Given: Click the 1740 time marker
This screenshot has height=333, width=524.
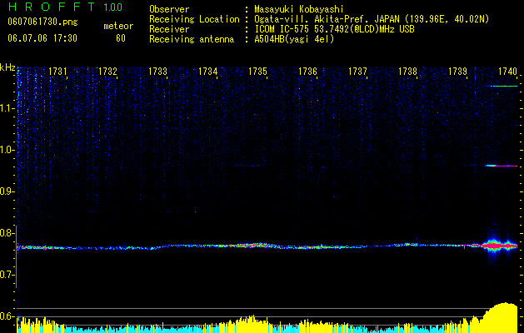Looking at the screenshot, I should [x=507, y=72].
